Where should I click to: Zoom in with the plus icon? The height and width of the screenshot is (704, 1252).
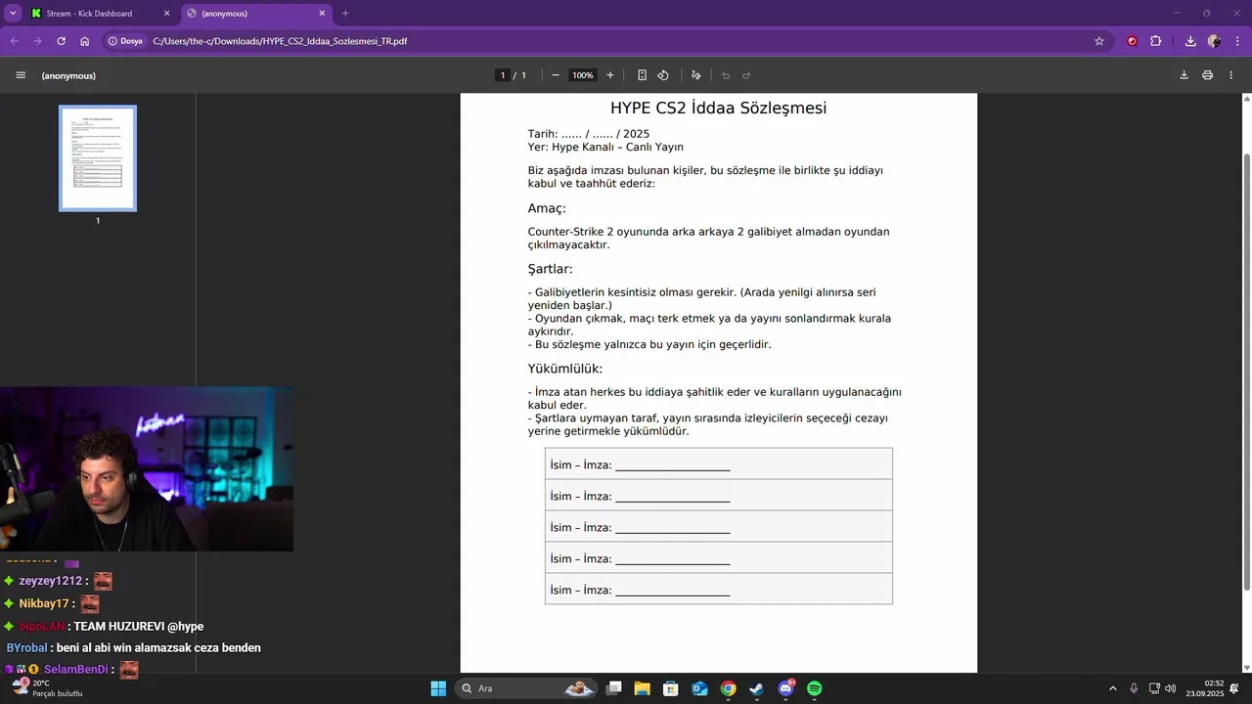pos(610,75)
